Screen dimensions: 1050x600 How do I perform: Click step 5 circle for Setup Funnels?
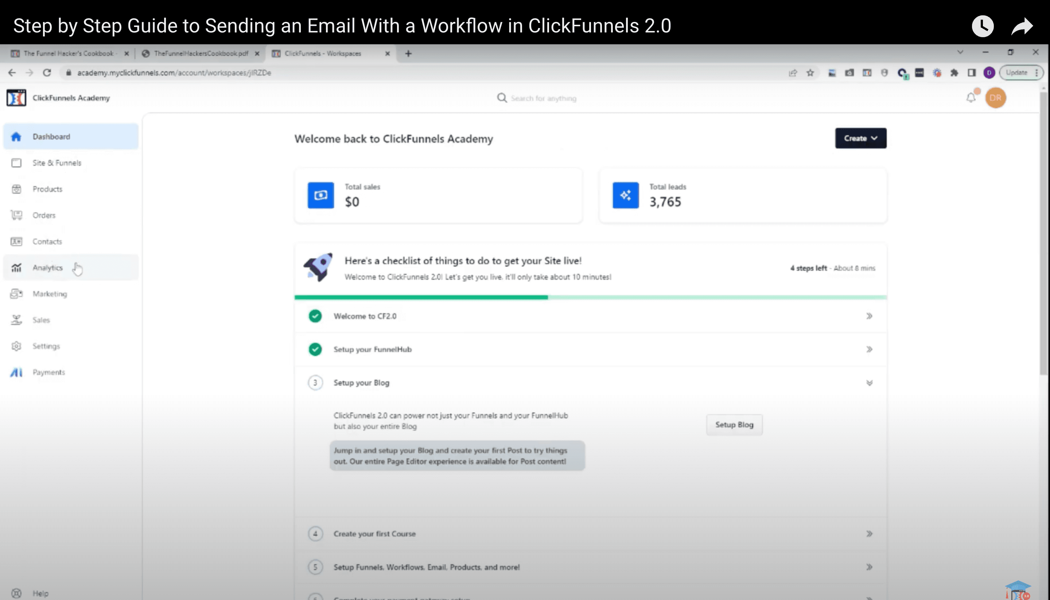315,566
